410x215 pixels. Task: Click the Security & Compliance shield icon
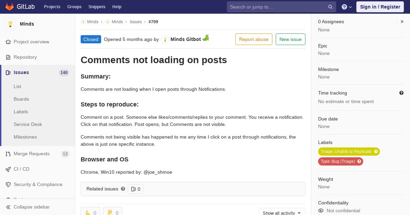[8, 184]
